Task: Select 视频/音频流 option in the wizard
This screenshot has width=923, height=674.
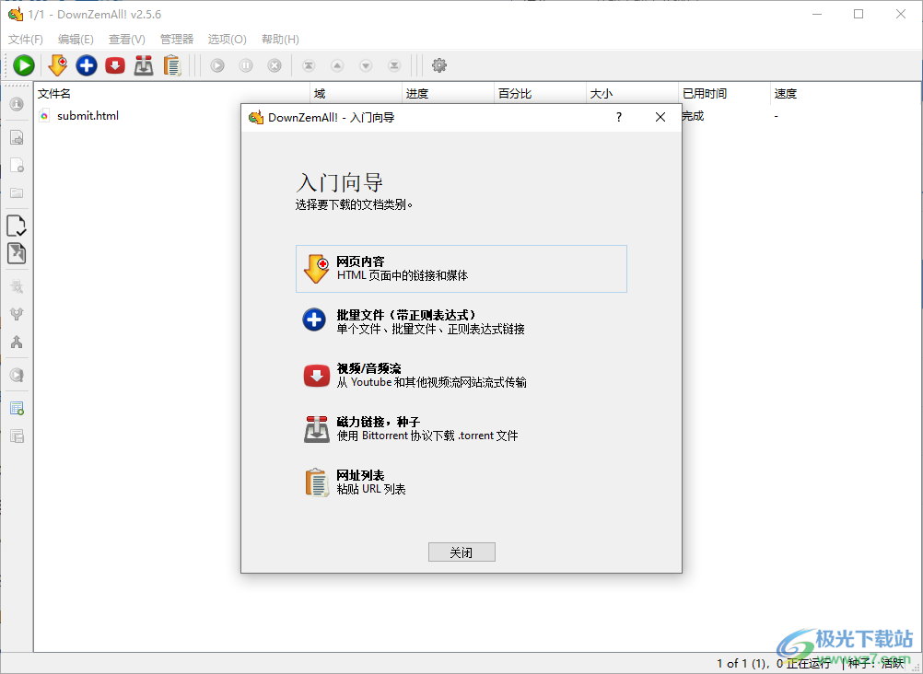Action: [x=461, y=375]
